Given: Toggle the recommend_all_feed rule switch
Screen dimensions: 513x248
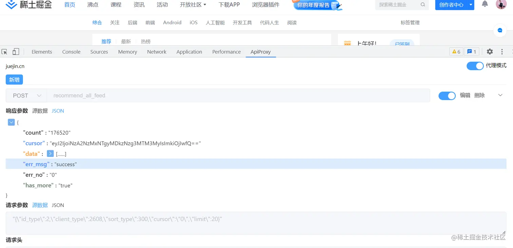Looking at the screenshot, I should [x=447, y=96].
